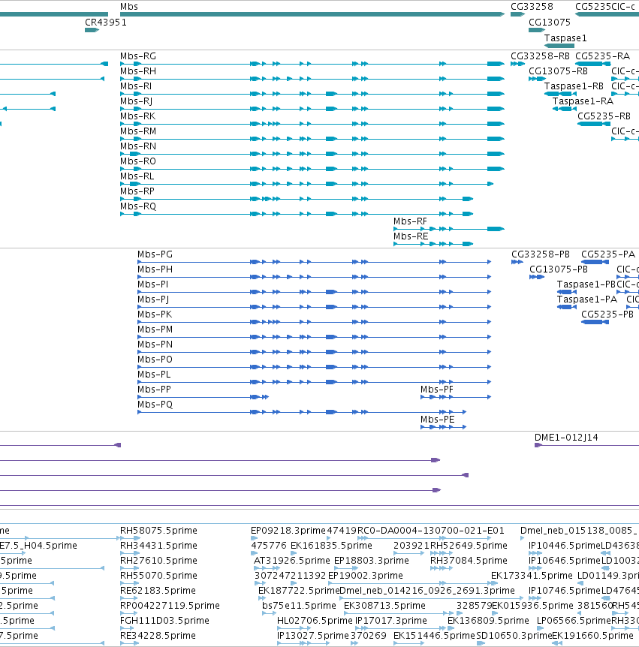Select protein Mbs-PF label

click(x=437, y=389)
